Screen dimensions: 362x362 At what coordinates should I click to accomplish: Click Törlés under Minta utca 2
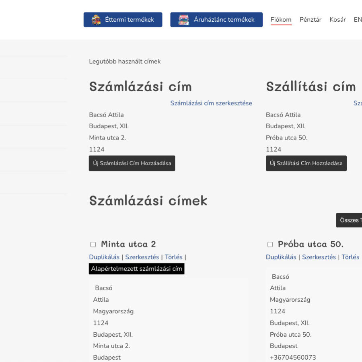coord(173,257)
